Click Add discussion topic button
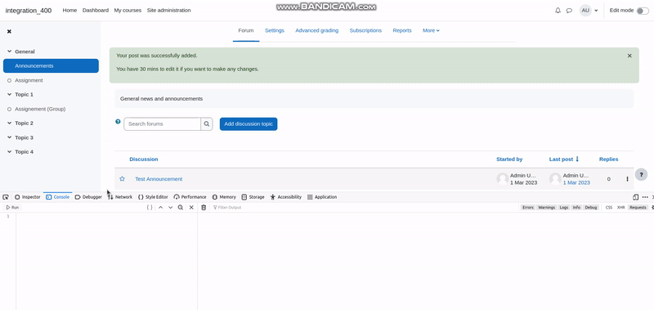This screenshot has height=310, width=654. [x=249, y=124]
